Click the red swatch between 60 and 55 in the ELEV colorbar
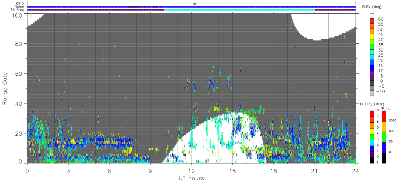This screenshot has height=185, width=400. [372, 22]
